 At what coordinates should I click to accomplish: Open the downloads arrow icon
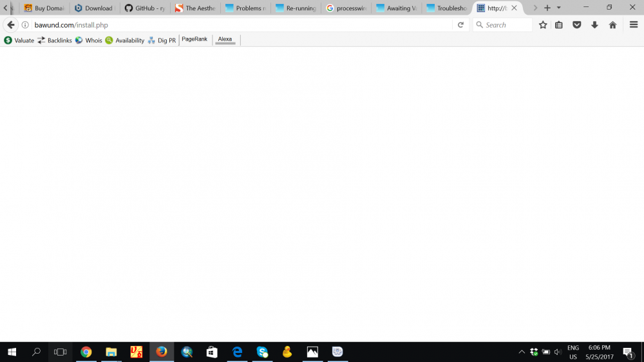[594, 25]
